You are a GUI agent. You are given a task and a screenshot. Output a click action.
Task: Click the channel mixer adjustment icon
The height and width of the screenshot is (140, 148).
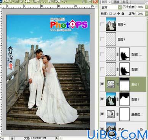point(111,114)
